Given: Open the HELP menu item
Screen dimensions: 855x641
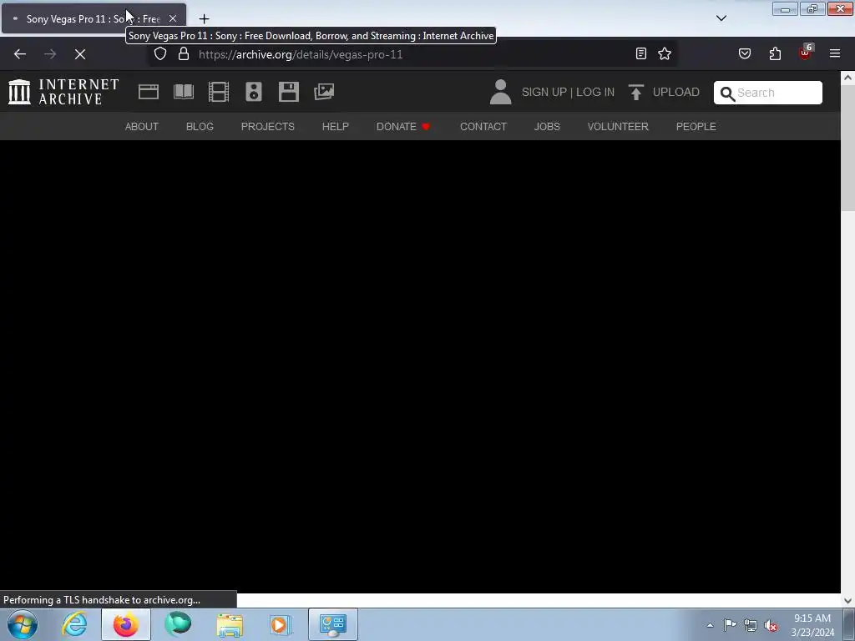Looking at the screenshot, I should tap(336, 127).
